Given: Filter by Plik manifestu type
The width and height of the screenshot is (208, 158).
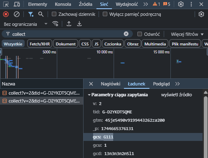Looking at the screenshot, I should (x=185, y=44).
